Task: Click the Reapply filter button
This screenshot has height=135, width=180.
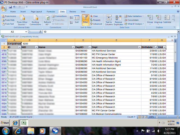Action: (x=96, y=20)
